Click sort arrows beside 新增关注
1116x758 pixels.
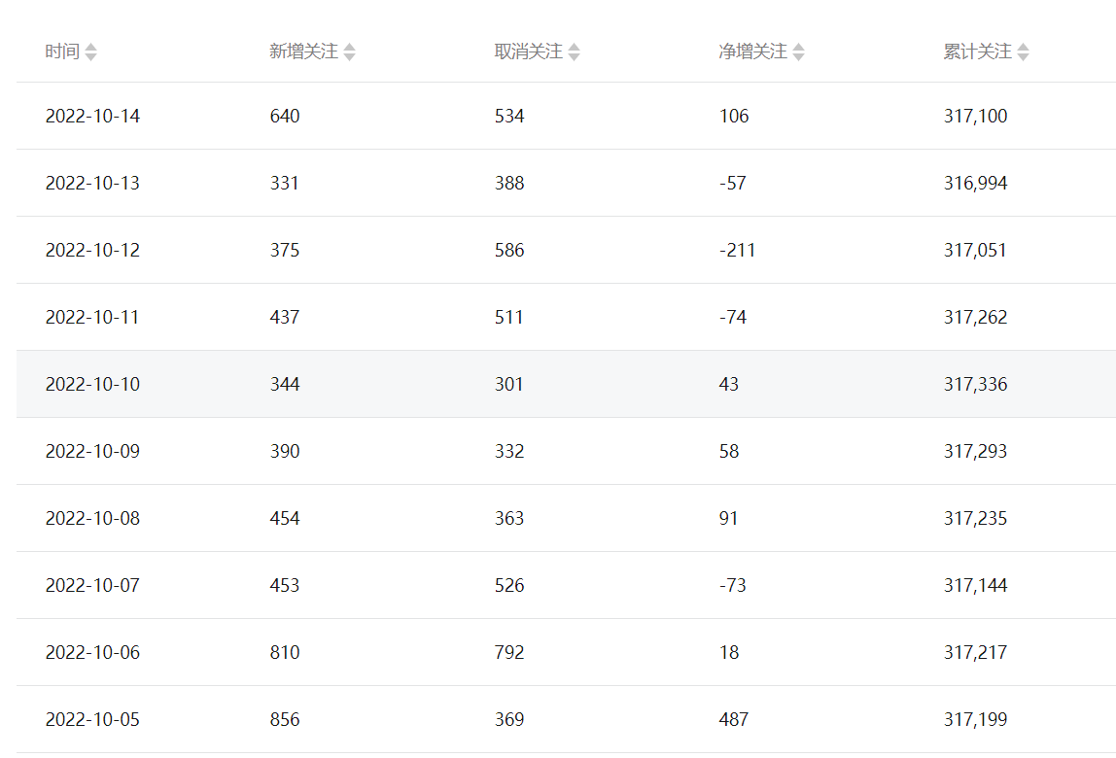(x=350, y=52)
